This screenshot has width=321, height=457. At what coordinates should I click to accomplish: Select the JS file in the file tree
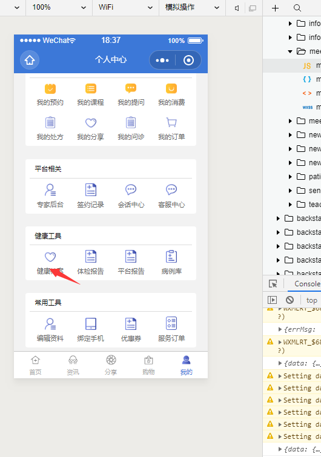point(292,65)
